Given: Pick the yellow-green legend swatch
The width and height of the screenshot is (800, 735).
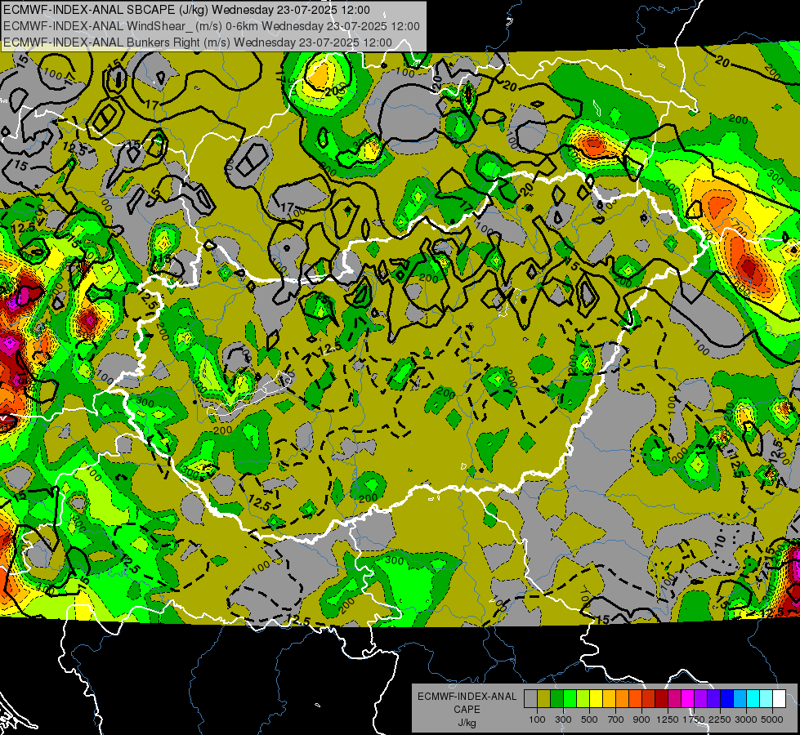Looking at the screenshot, I should click(583, 698).
